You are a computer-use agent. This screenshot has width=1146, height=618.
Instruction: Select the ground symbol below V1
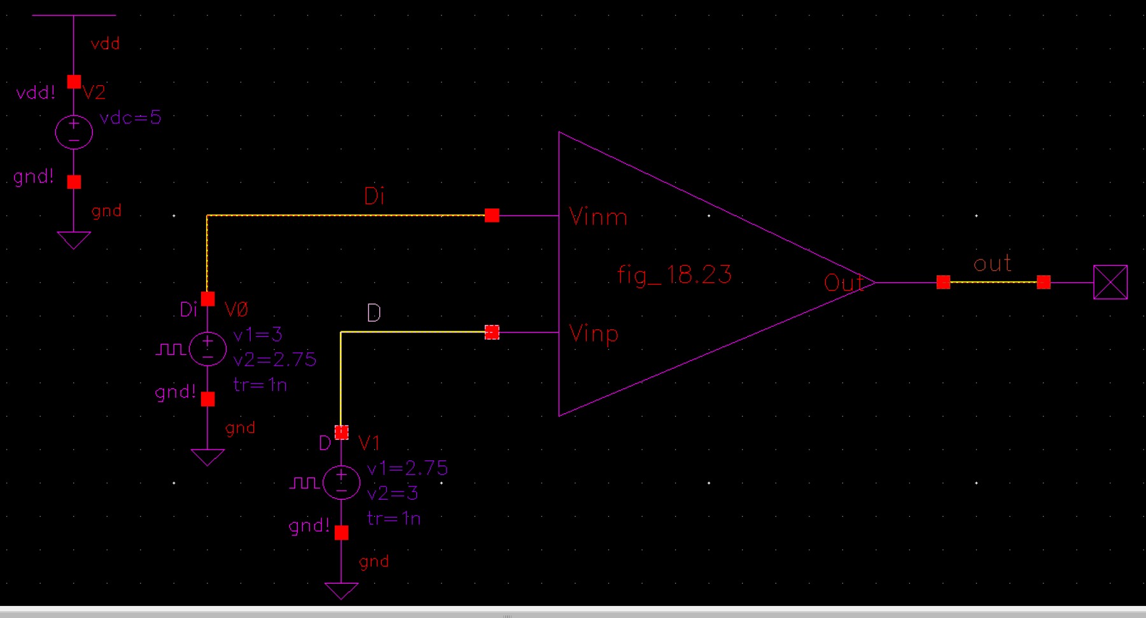pyautogui.click(x=341, y=588)
